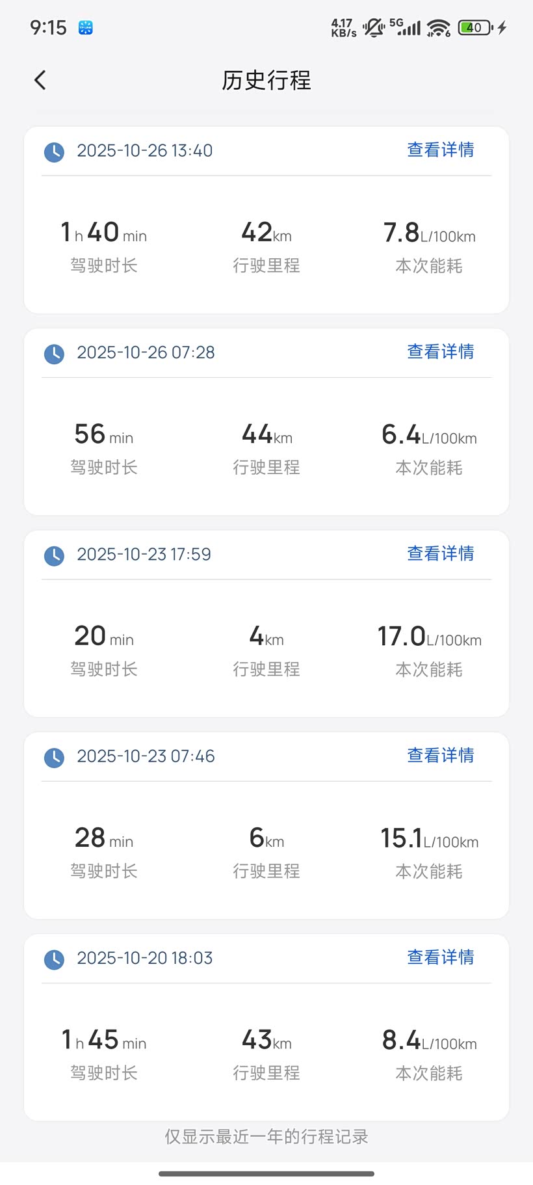533x1185 pixels.
Task: Click clock icon for 2025-10-23 07:46 trip
Action: 54,758
